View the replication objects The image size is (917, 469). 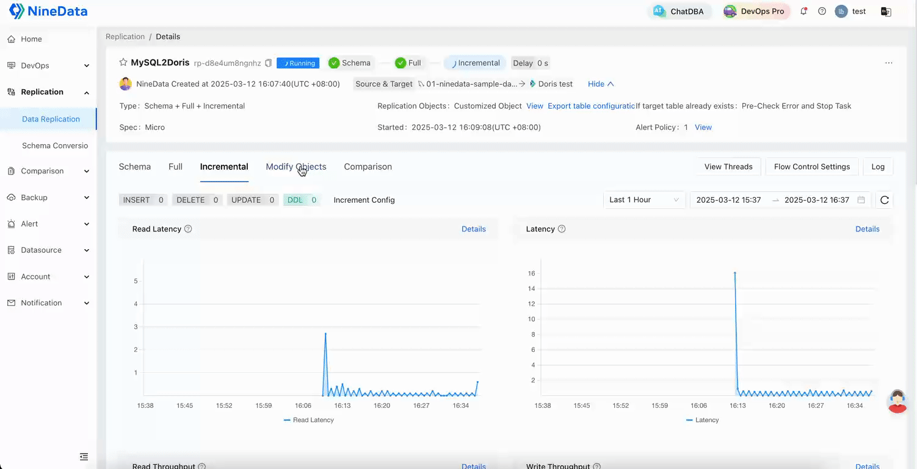coord(535,106)
